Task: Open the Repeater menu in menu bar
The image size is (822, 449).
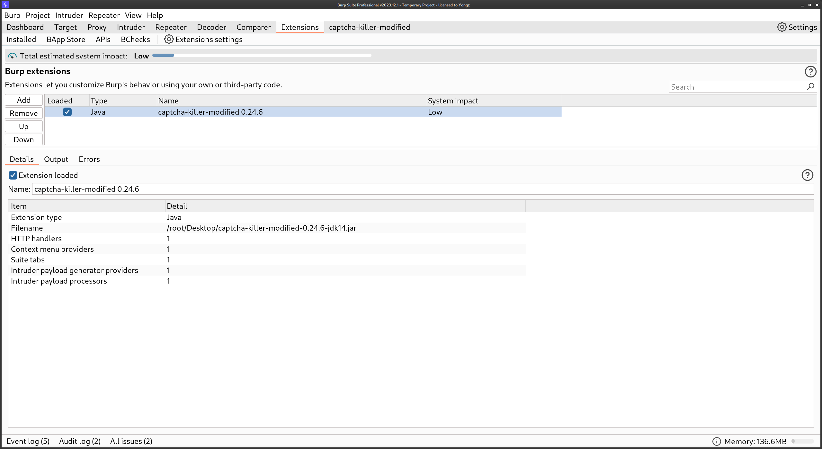Action: (x=104, y=15)
